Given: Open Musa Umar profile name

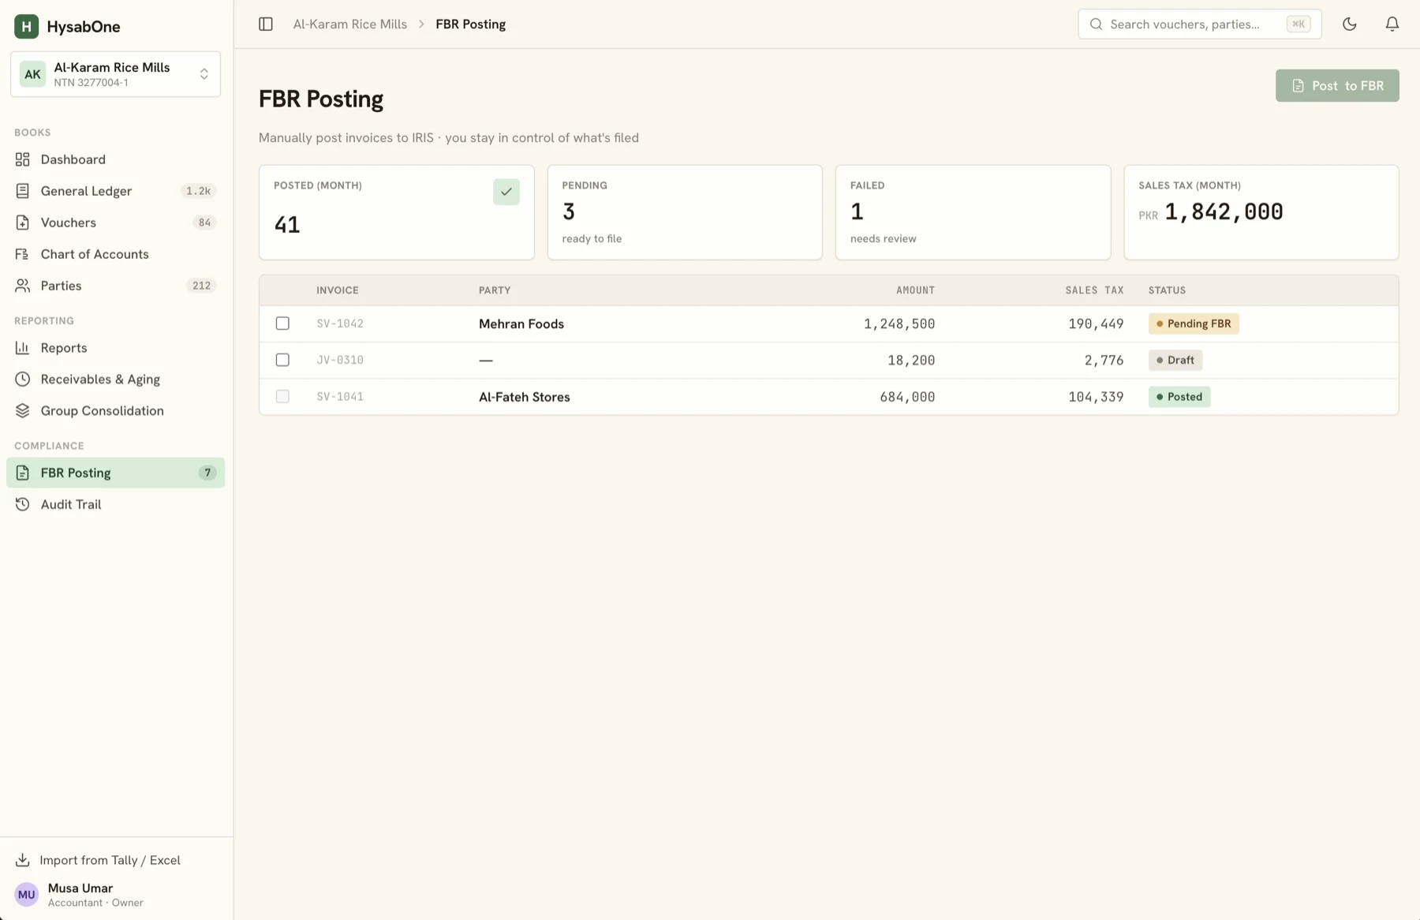Looking at the screenshot, I should coord(80,888).
